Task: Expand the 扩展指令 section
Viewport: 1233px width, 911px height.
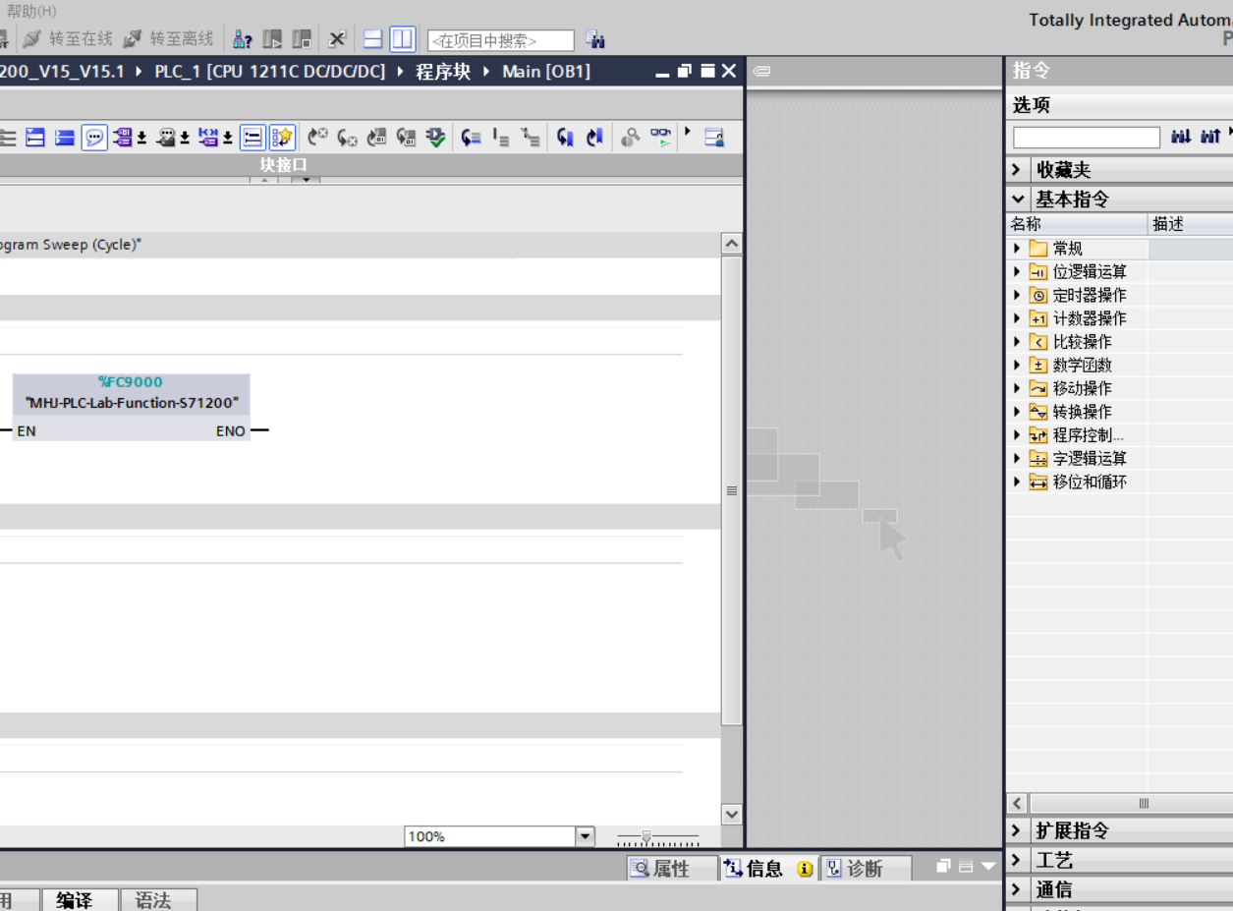Action: point(1072,831)
